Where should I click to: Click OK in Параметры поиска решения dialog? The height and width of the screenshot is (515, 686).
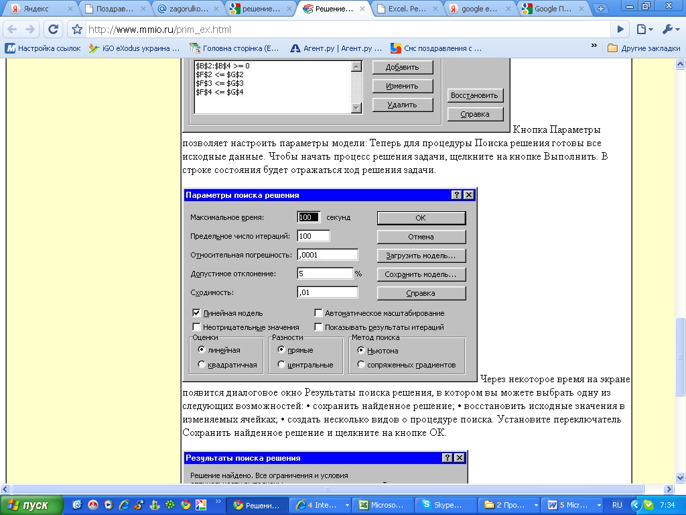pyautogui.click(x=421, y=218)
